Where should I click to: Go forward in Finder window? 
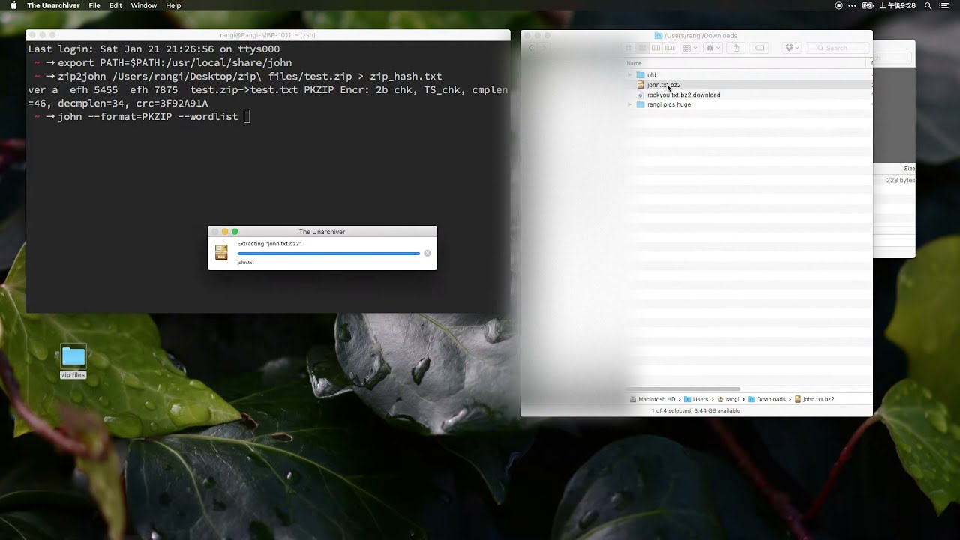click(x=543, y=48)
